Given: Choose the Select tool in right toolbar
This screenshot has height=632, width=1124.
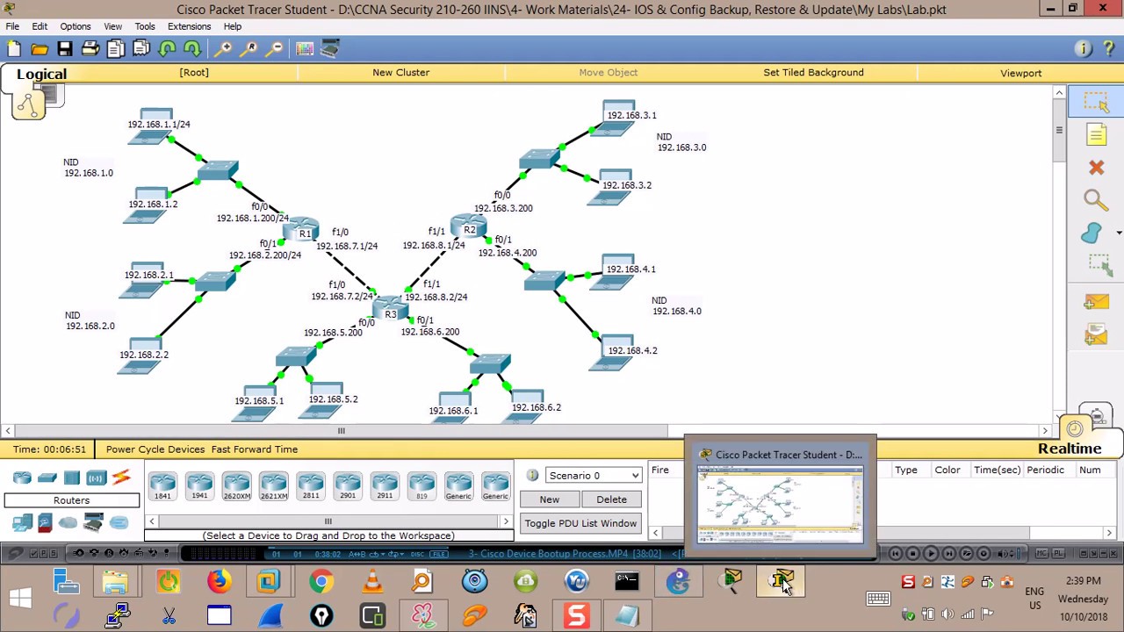Looking at the screenshot, I should [1096, 102].
